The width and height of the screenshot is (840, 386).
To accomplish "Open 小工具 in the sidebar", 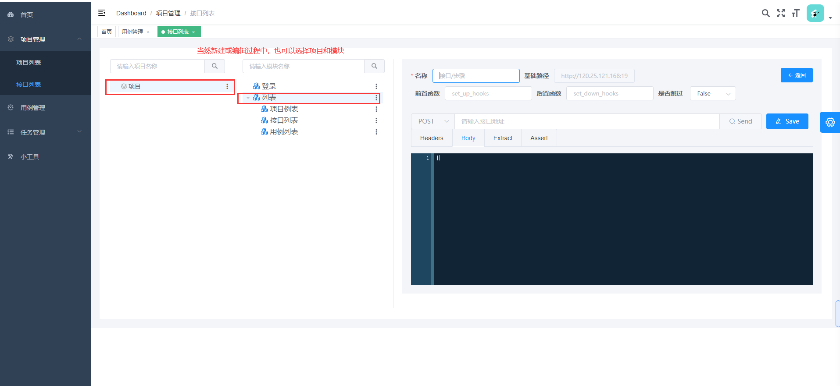I will click(x=45, y=156).
